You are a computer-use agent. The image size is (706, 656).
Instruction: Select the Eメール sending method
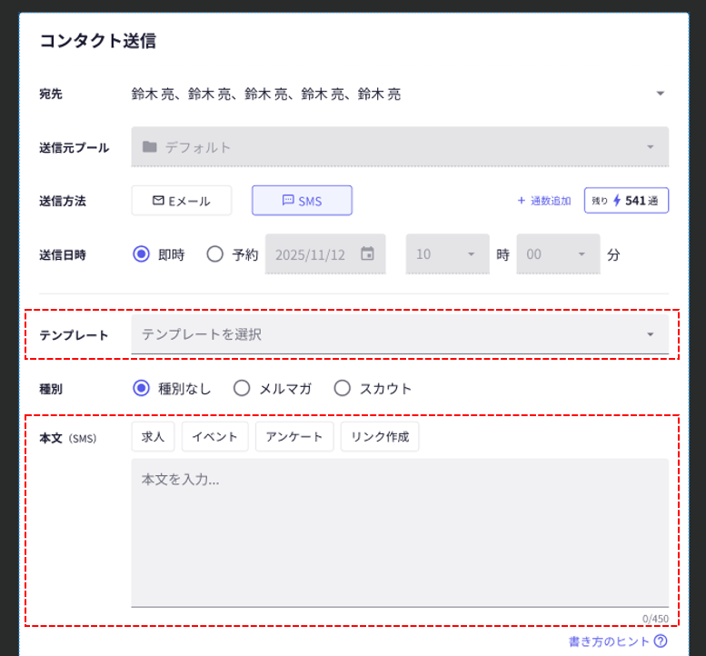182,200
